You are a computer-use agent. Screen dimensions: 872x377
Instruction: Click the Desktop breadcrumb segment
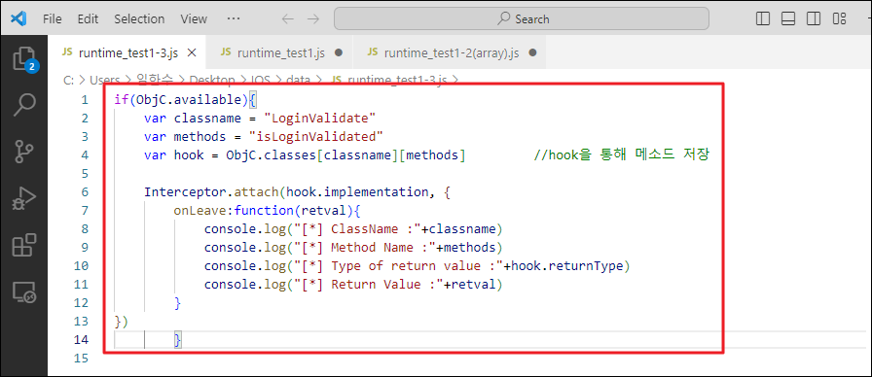click(x=212, y=80)
